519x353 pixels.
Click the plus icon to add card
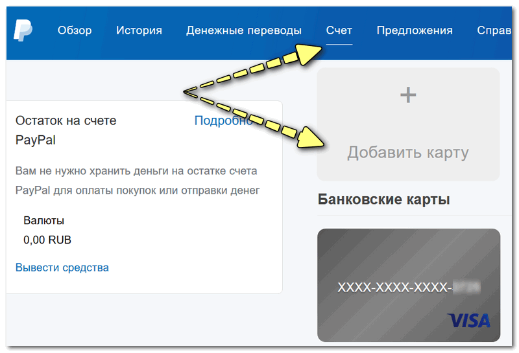tap(408, 95)
